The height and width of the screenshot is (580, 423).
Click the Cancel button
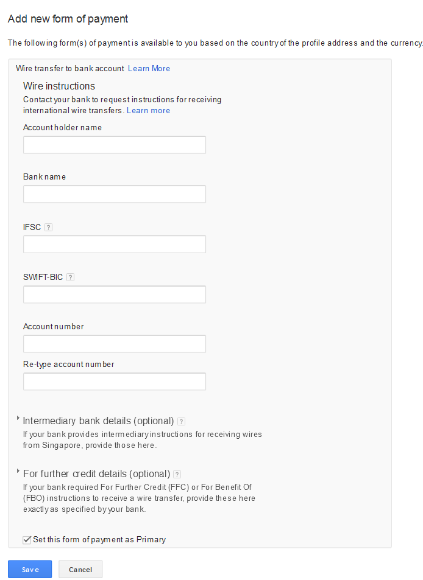80,569
